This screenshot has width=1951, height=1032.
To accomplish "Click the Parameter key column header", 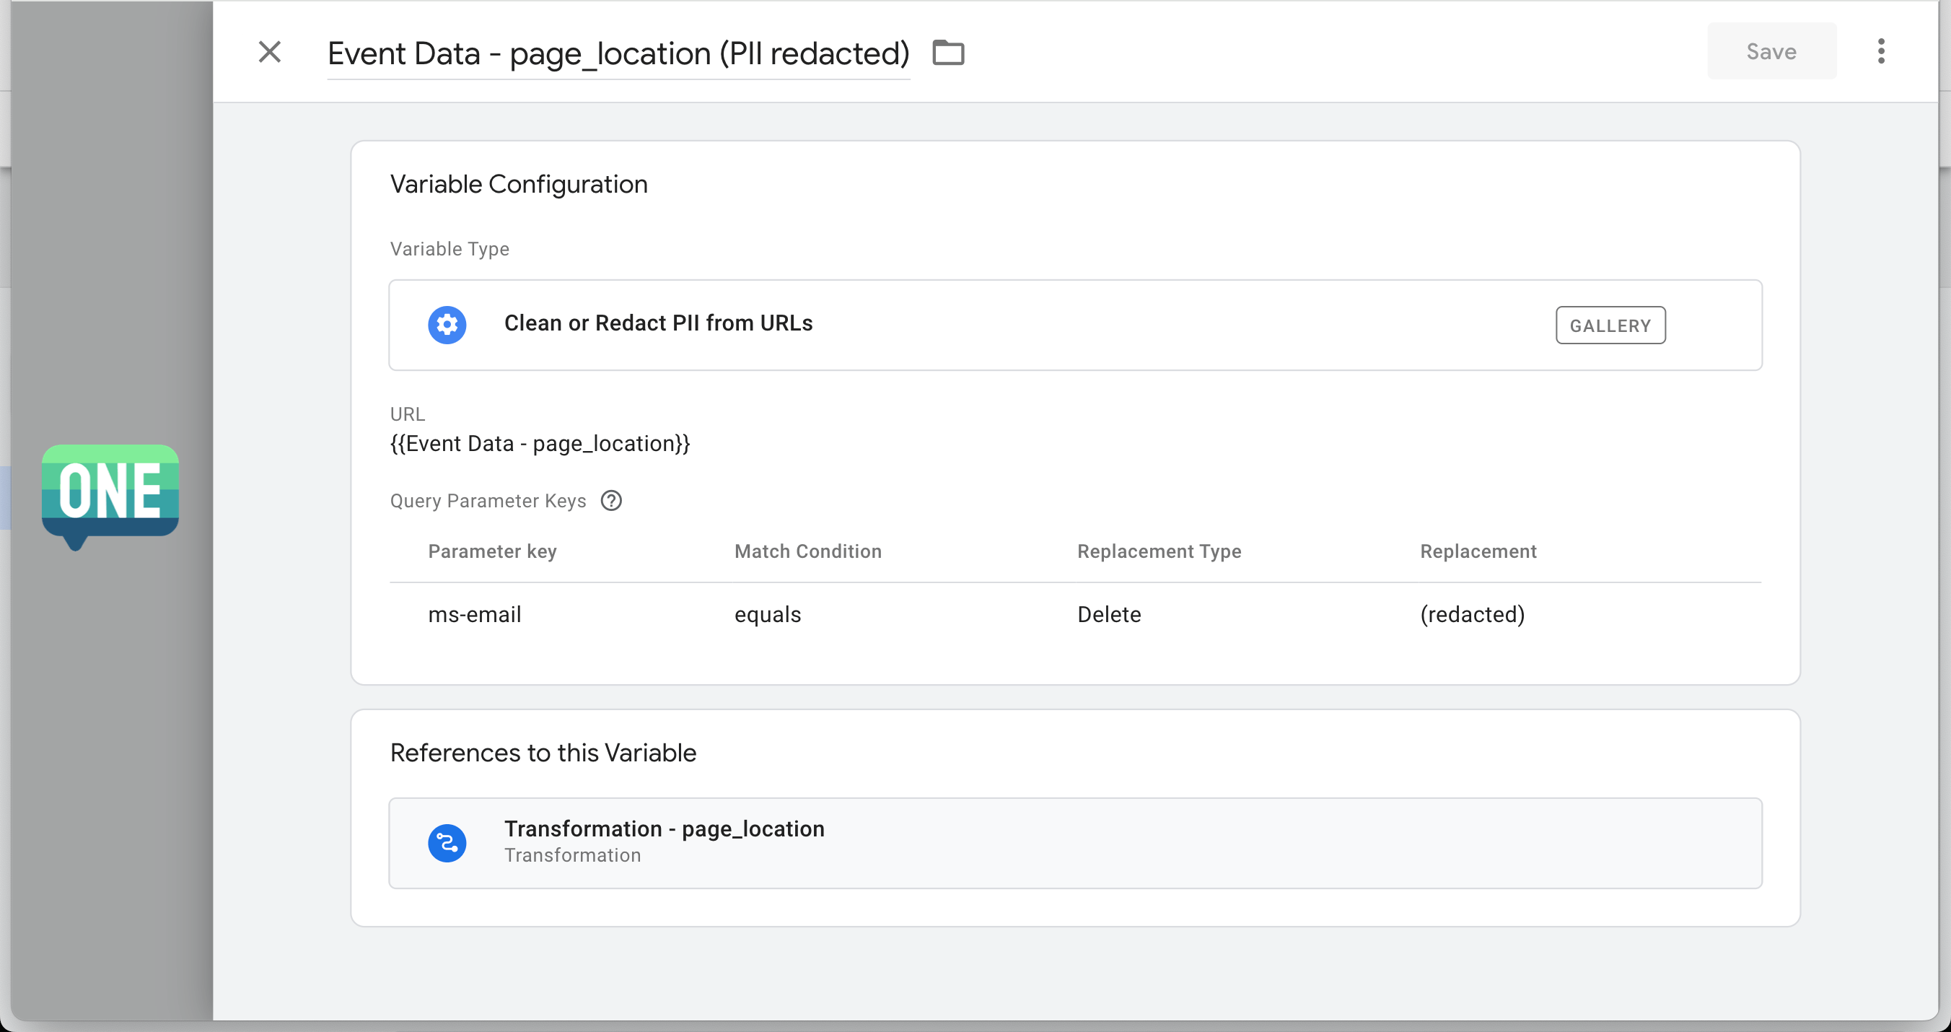I will pos(491,551).
